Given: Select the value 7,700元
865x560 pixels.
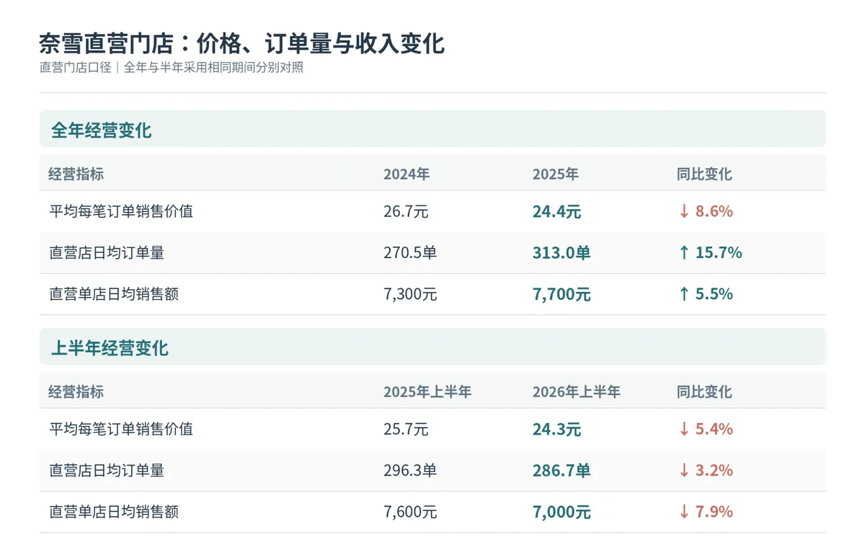Looking at the screenshot, I should pos(562,294).
